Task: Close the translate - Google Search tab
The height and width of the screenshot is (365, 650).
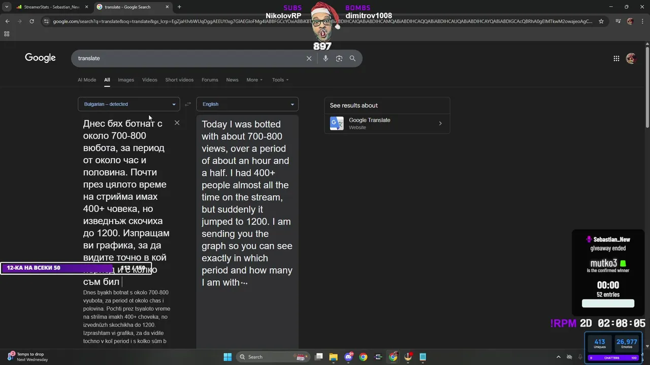Action: [167, 7]
